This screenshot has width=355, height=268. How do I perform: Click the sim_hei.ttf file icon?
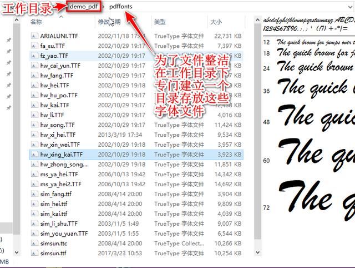(34, 204)
